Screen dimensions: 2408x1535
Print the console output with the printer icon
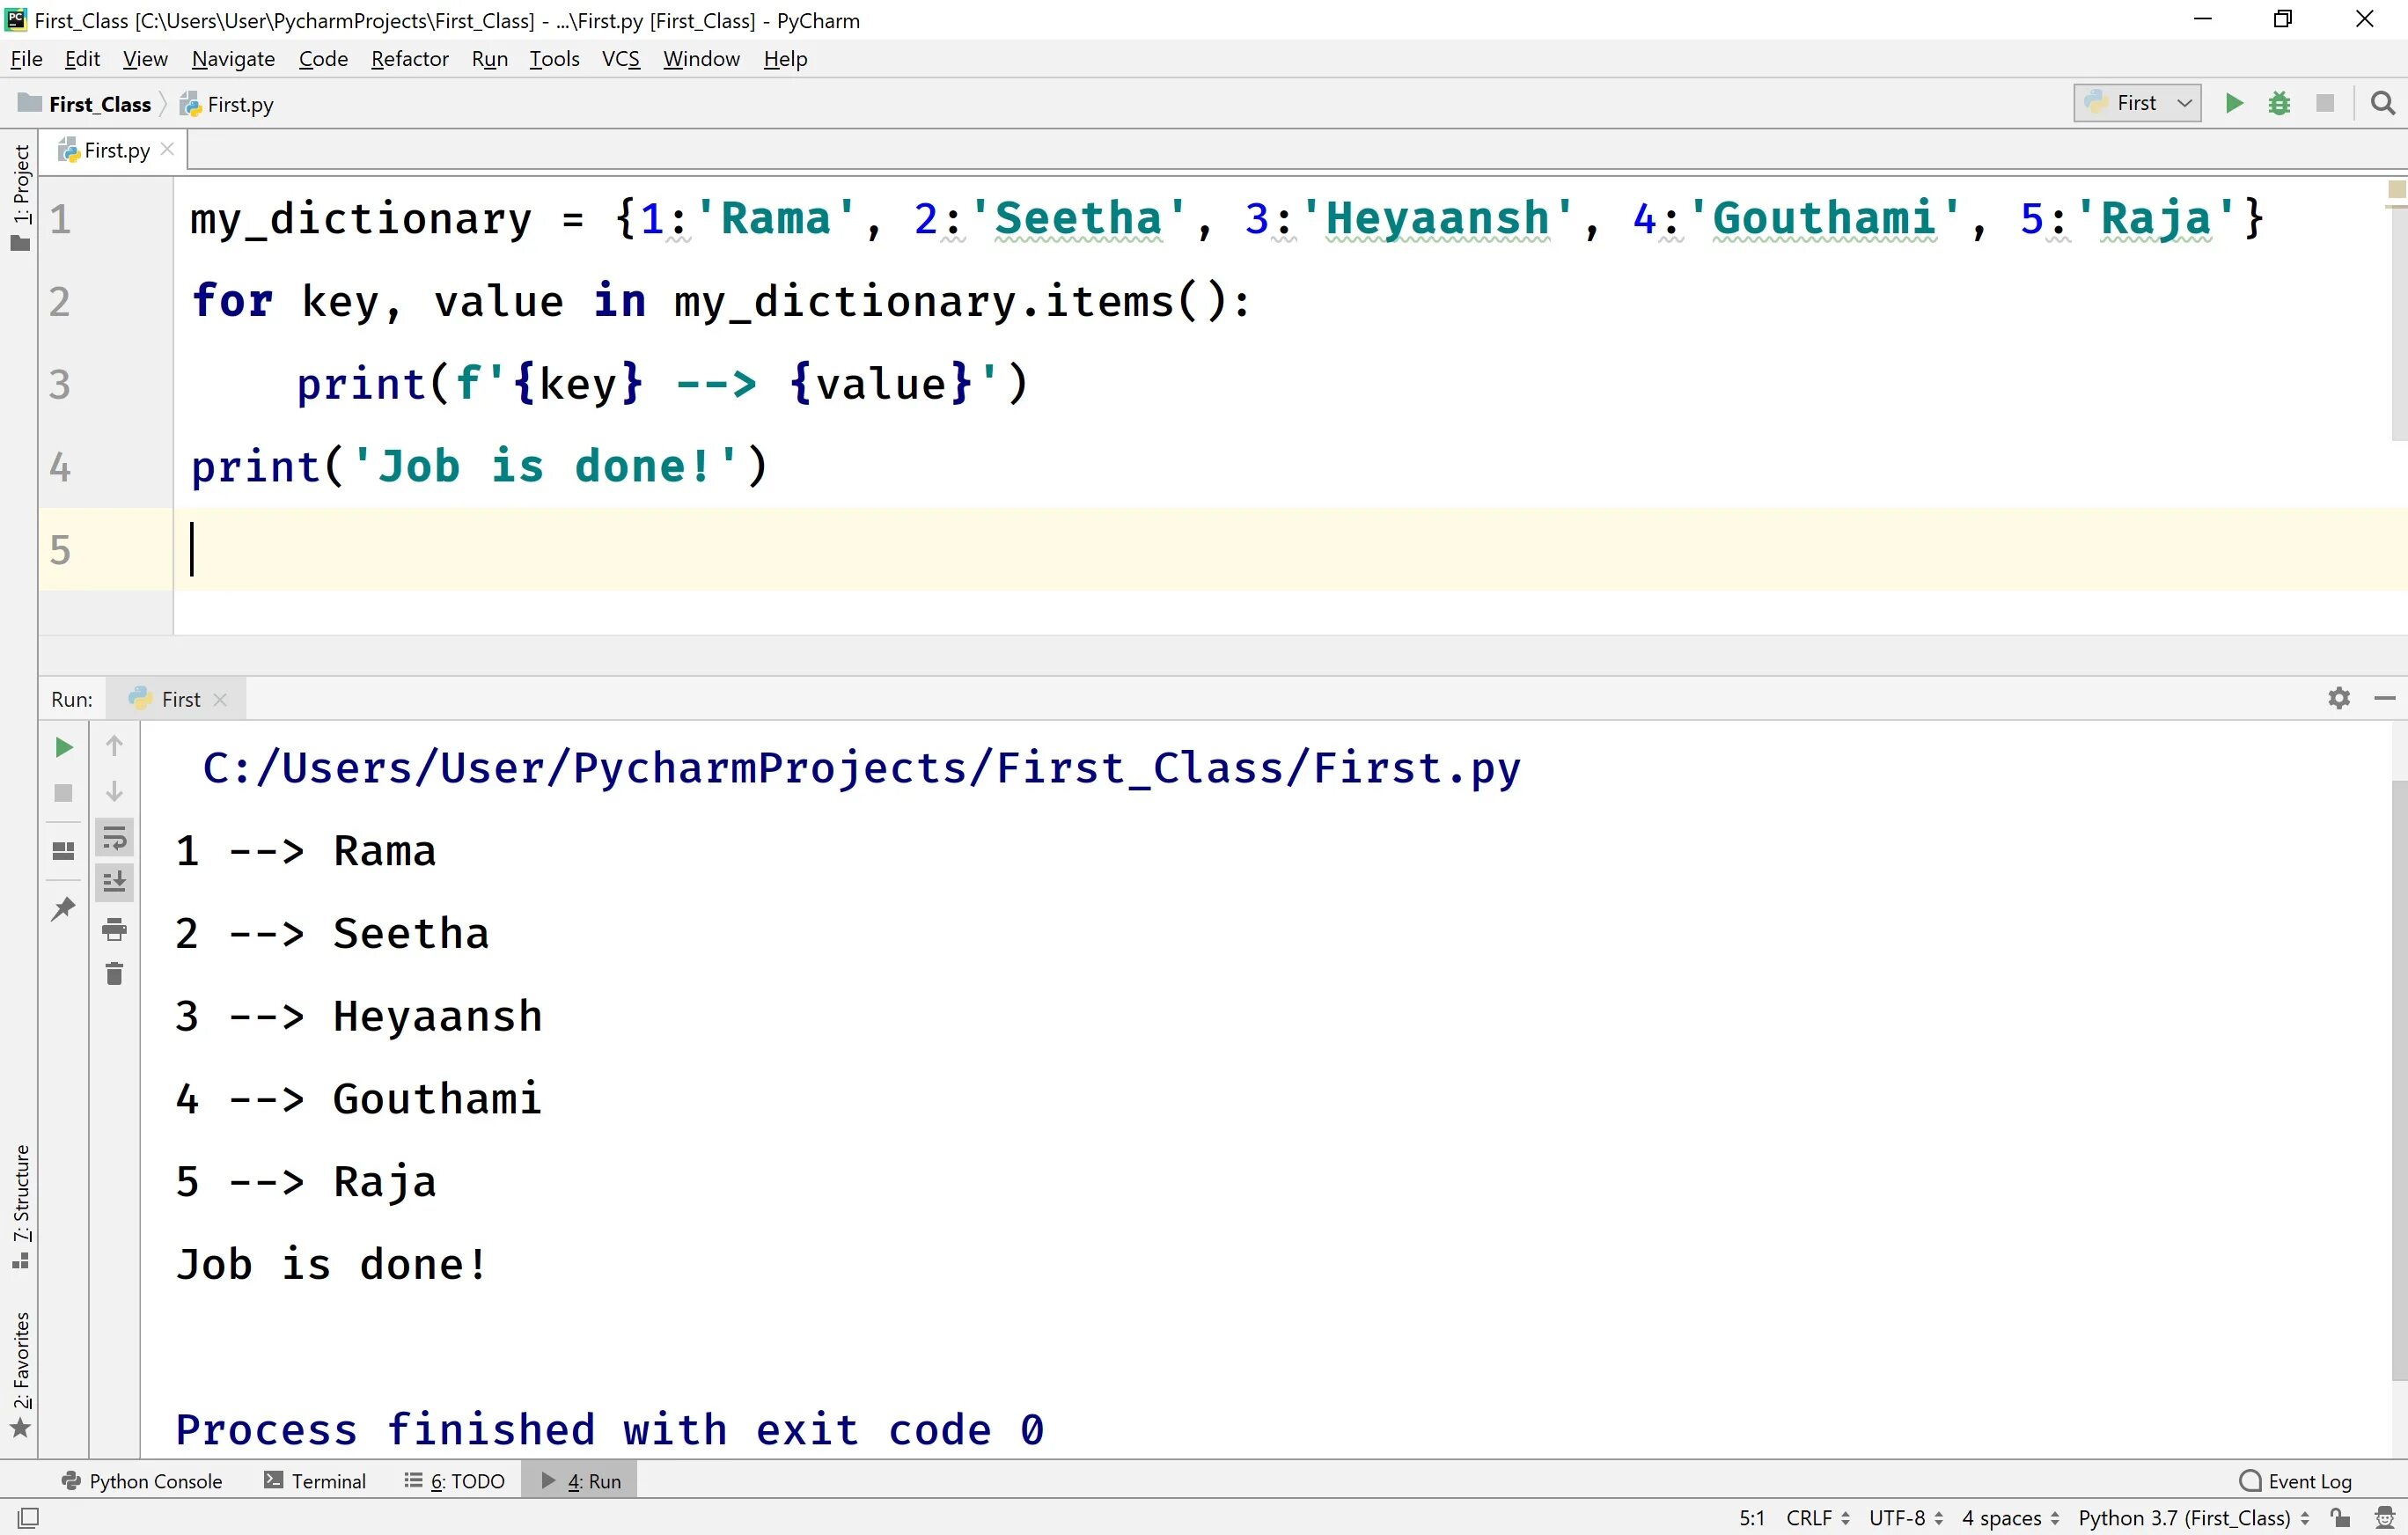[x=114, y=929]
